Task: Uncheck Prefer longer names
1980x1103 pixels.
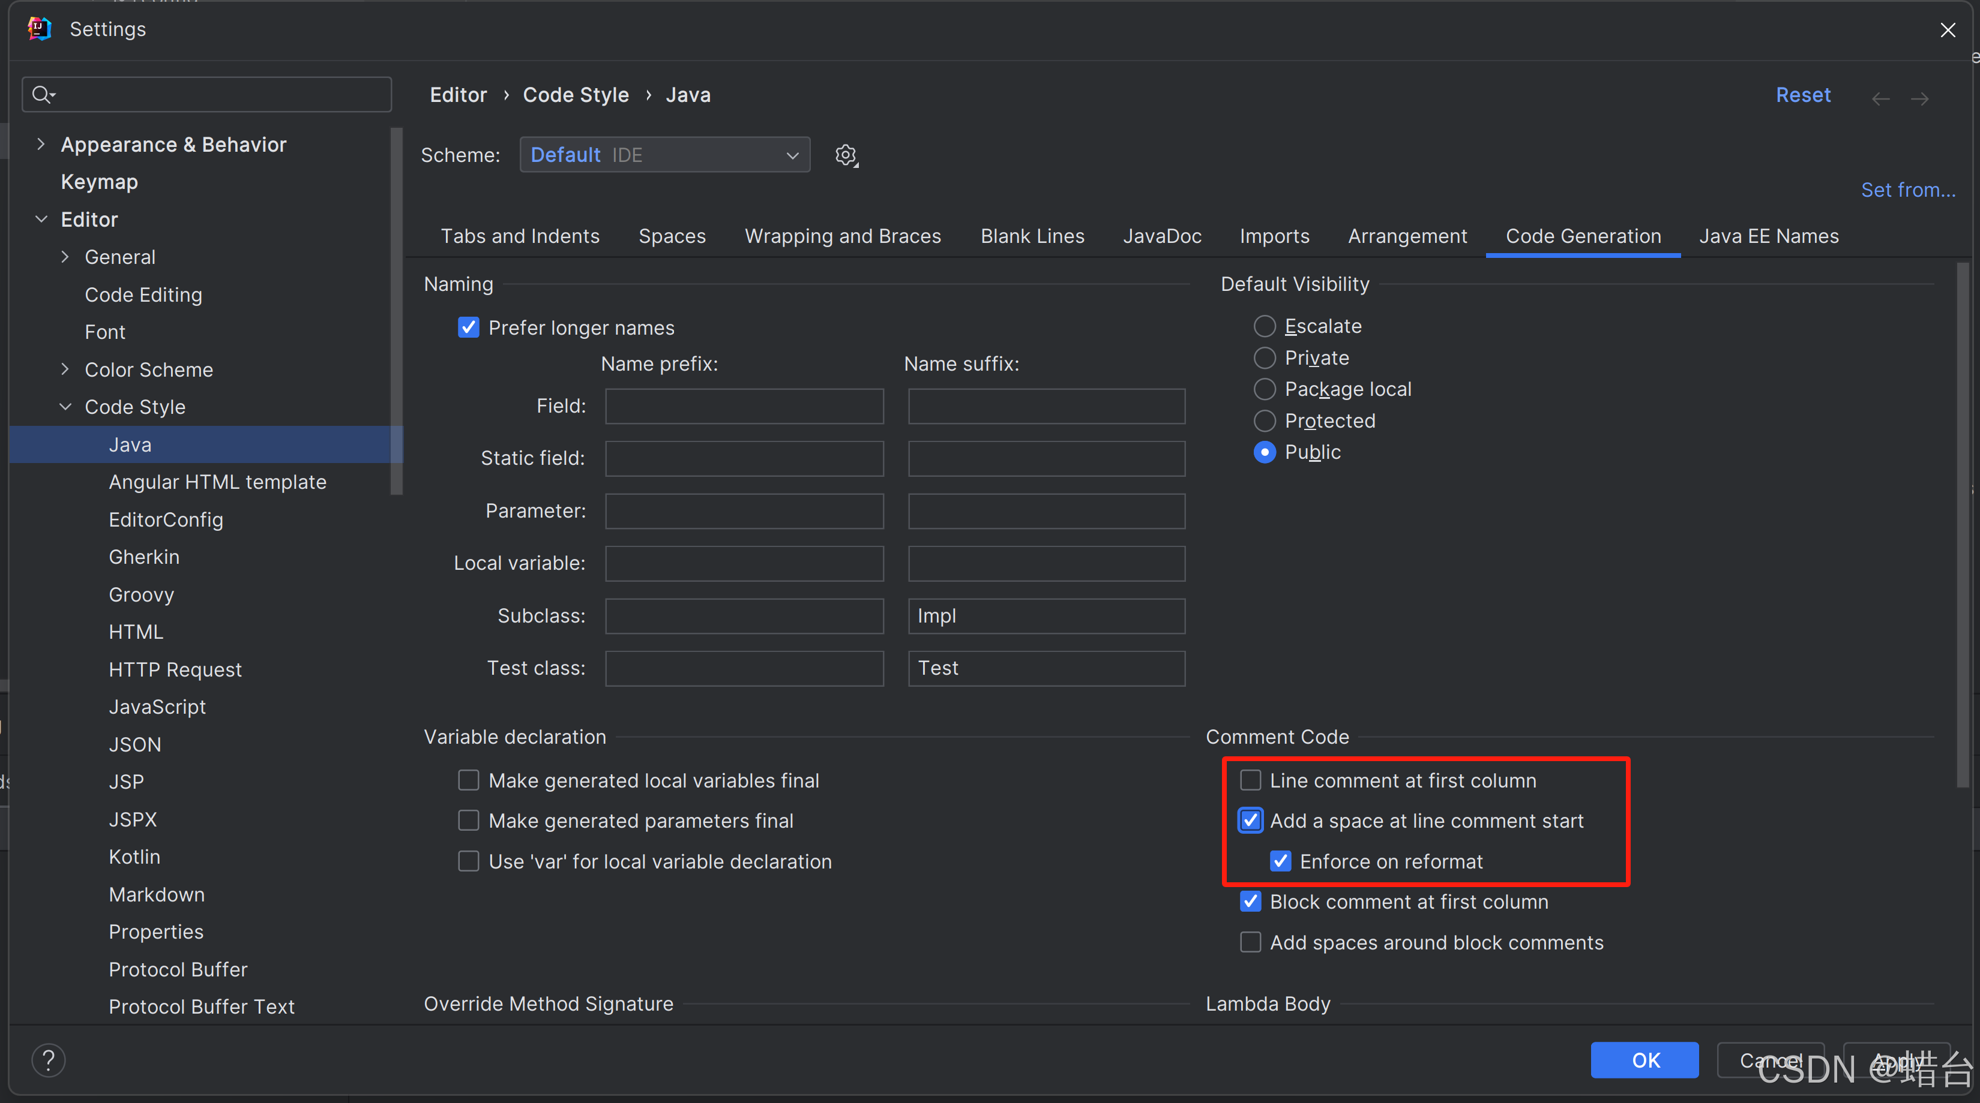Action: tap(468, 328)
